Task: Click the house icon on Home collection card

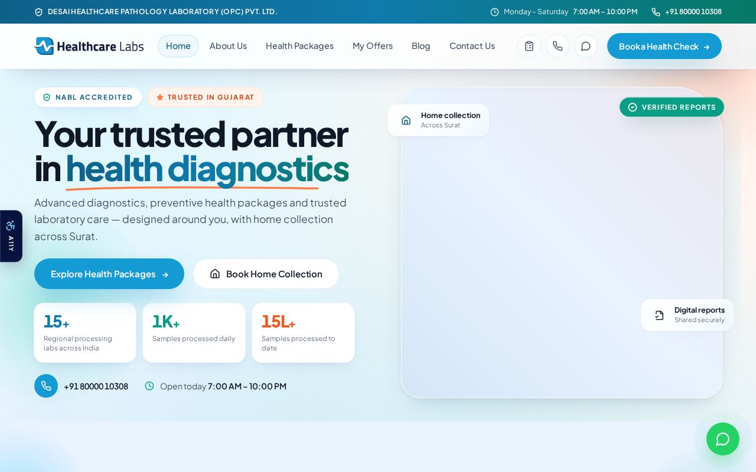Action: 406,120
